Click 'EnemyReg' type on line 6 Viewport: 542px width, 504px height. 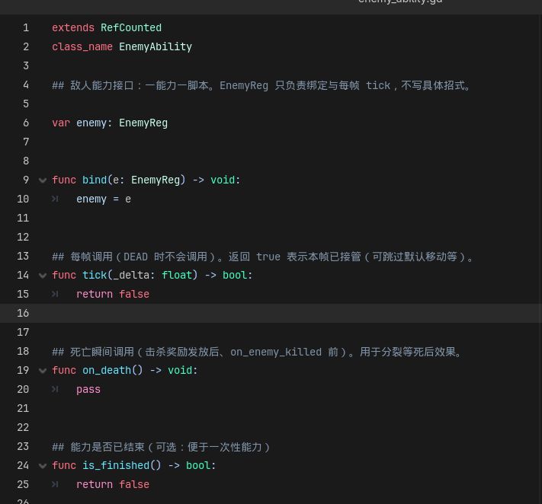pos(143,123)
